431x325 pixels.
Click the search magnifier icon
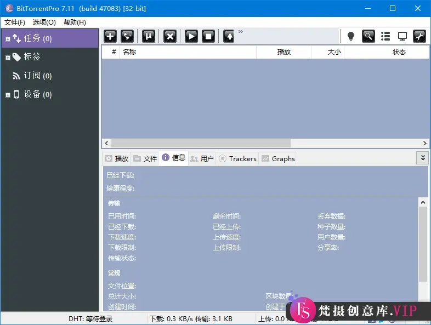[368, 36]
